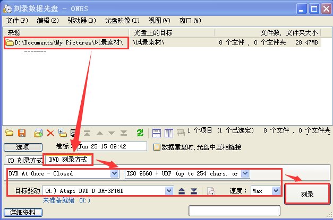Click the move down triangle icon
This screenshot has width=333, height=220.
[x=112, y=133]
